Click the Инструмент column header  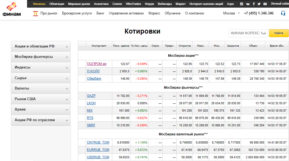click(x=99, y=46)
